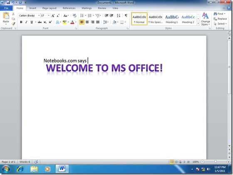Activate the Format Painter brush

click(x=13, y=23)
